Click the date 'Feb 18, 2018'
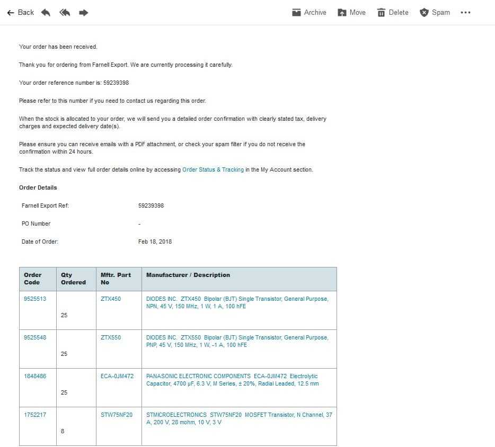The width and height of the screenshot is (495, 447). (x=155, y=242)
